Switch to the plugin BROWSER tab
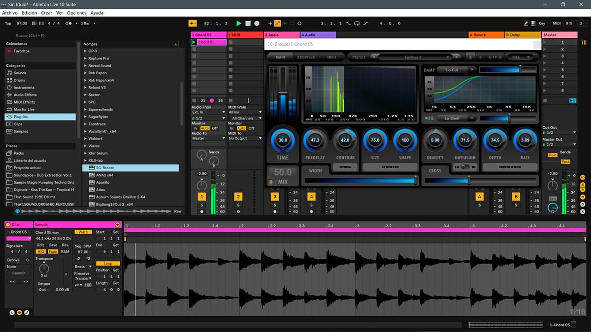 pos(306,57)
